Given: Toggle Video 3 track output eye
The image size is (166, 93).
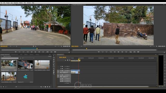Looking at the screenshot, I should click(x=61, y=67).
